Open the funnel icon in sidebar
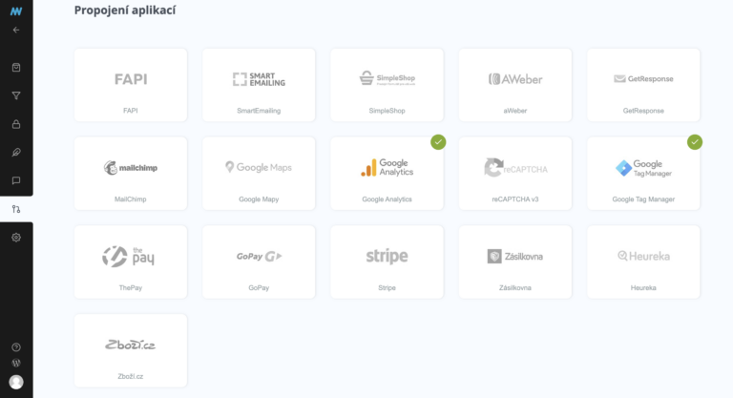The width and height of the screenshot is (733, 398). pos(16,95)
